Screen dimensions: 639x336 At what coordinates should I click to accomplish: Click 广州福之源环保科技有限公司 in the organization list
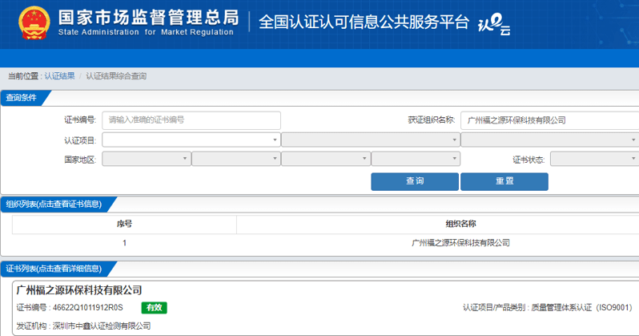(460, 243)
